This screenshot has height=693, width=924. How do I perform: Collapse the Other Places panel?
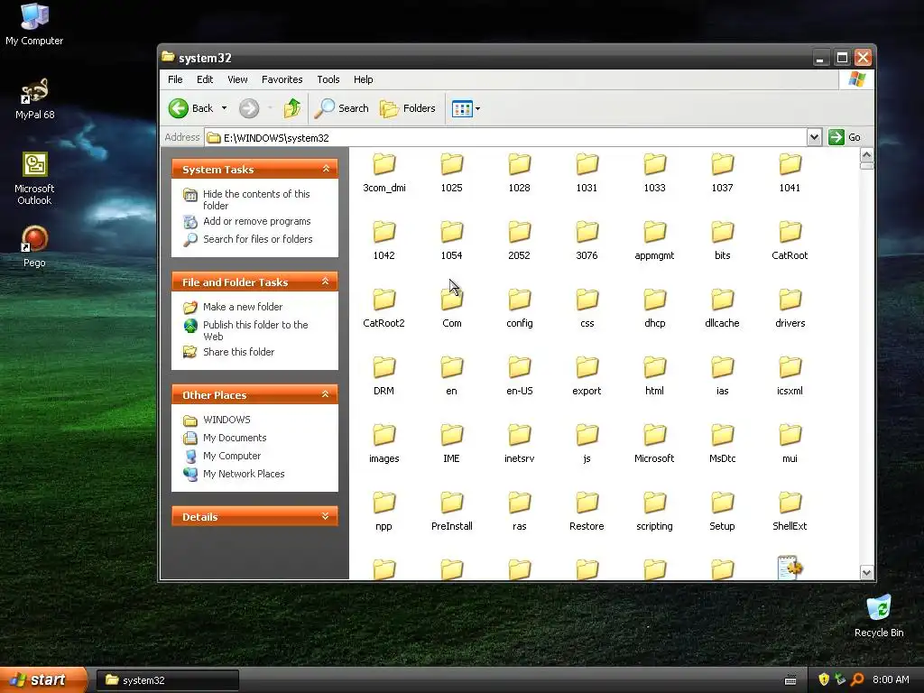coord(325,394)
